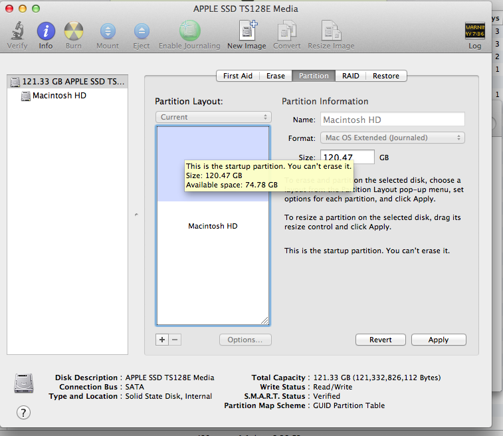The height and width of the screenshot is (436, 503).
Task: Open the Info toolbar icon
Action: tap(46, 31)
